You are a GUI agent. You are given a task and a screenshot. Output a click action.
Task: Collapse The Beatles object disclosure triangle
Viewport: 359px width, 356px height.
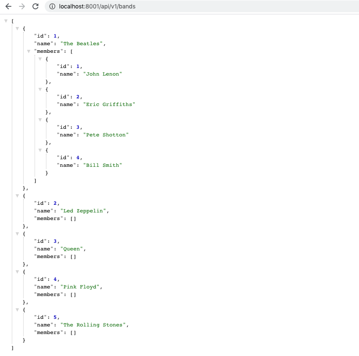click(17, 28)
